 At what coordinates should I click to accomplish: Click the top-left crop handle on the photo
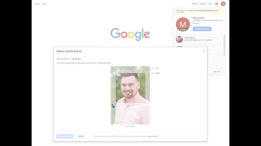(116, 73)
